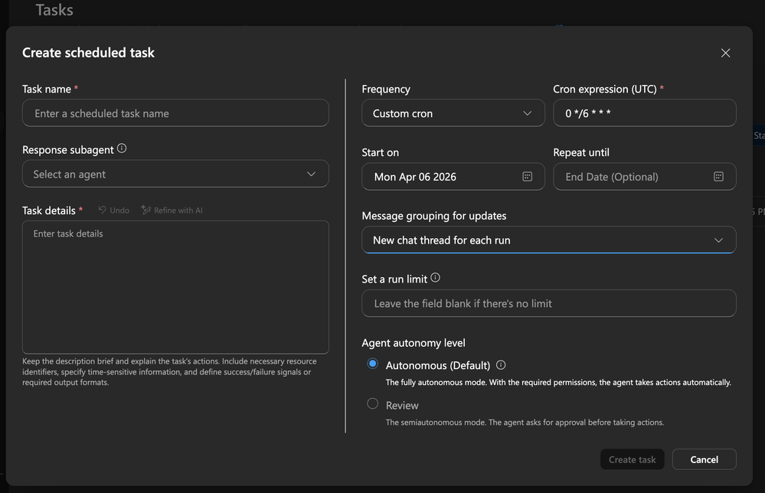Close the Create scheduled task dialog
The image size is (765, 493).
[725, 53]
